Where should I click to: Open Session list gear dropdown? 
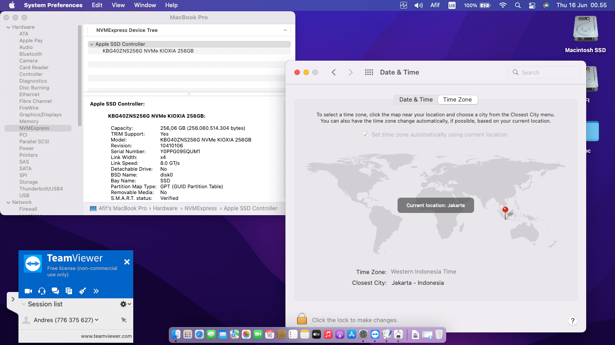125,304
